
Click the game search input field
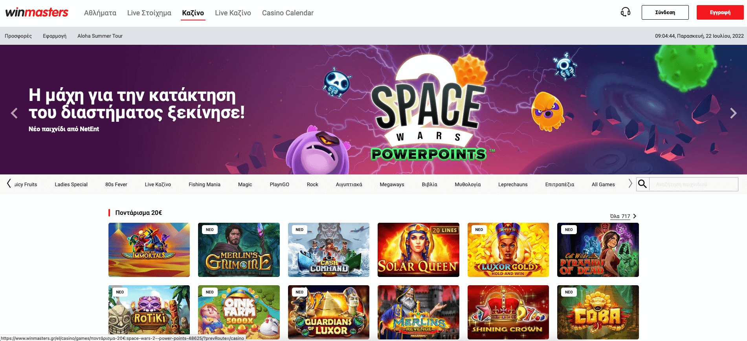pos(694,184)
